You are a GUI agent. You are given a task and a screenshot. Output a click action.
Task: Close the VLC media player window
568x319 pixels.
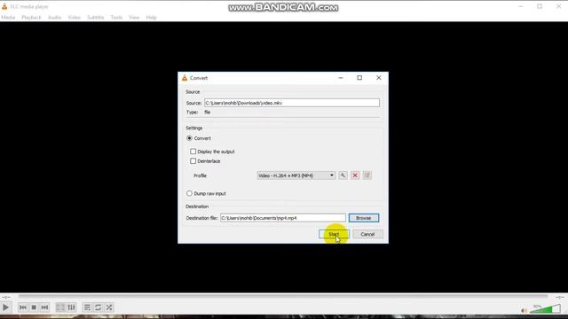point(558,6)
